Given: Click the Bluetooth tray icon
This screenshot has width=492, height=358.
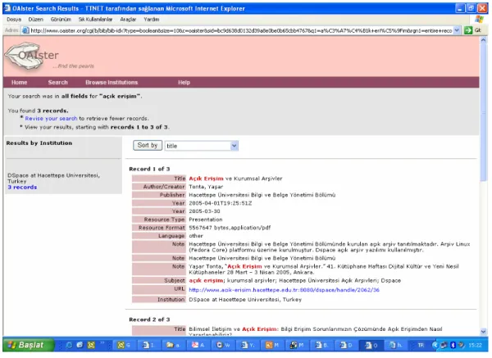Looking at the screenshot, I should (453, 345).
